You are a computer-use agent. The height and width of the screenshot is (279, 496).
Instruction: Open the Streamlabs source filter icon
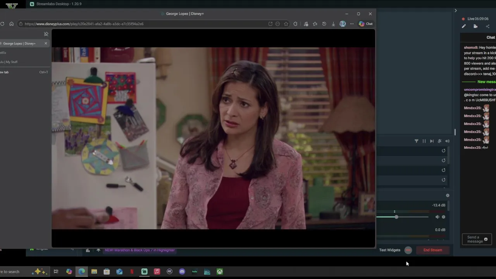point(417,141)
